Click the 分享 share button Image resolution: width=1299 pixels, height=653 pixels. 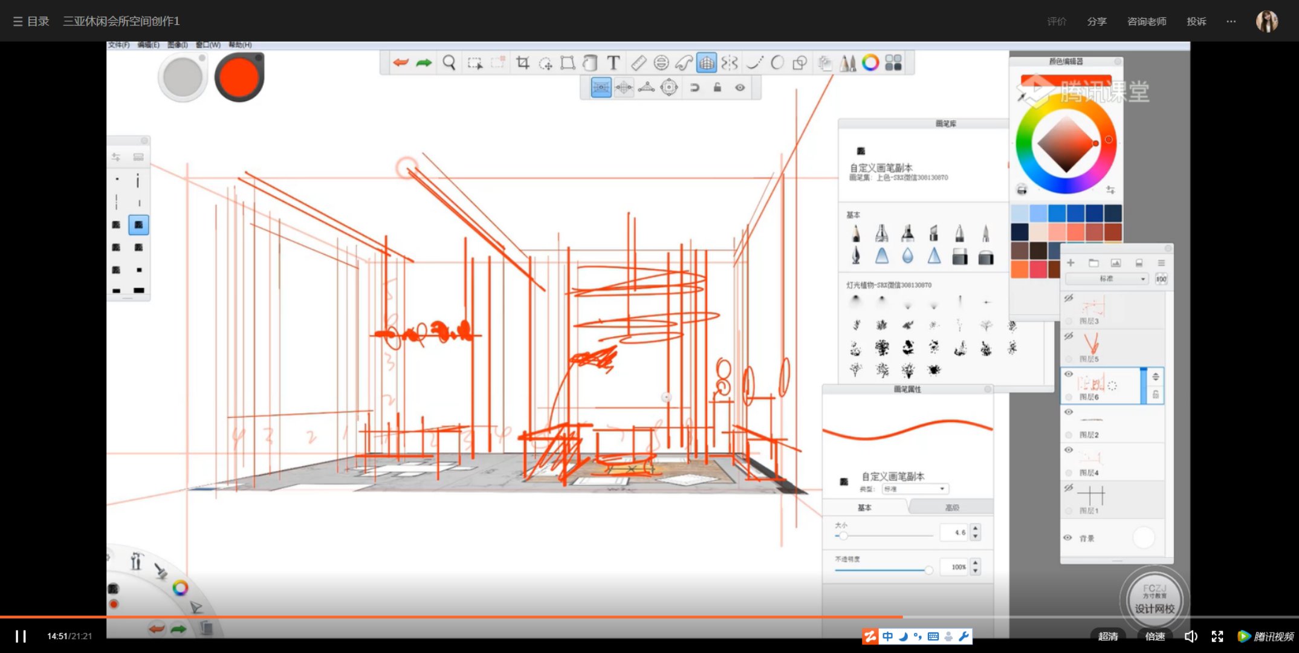point(1097,21)
